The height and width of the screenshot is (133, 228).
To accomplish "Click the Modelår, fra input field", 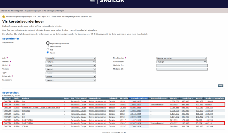I will [182, 65].
